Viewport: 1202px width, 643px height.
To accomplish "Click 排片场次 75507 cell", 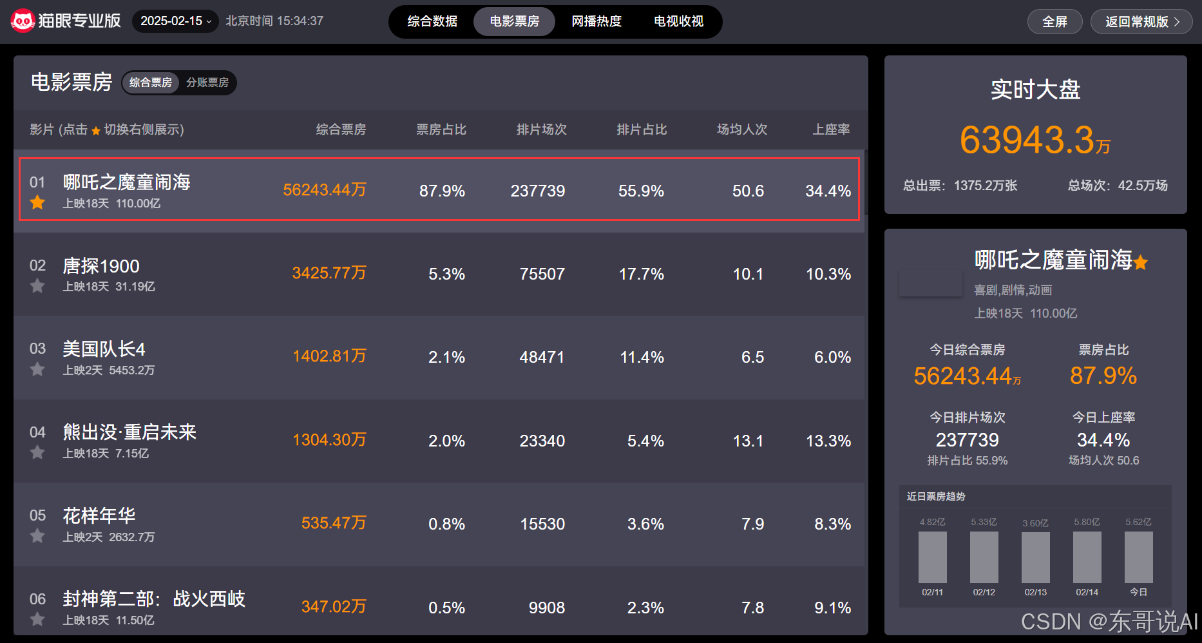I will pos(542,274).
